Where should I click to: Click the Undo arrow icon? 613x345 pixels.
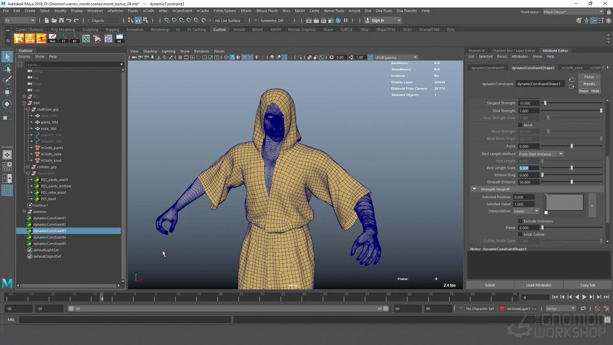pos(68,21)
